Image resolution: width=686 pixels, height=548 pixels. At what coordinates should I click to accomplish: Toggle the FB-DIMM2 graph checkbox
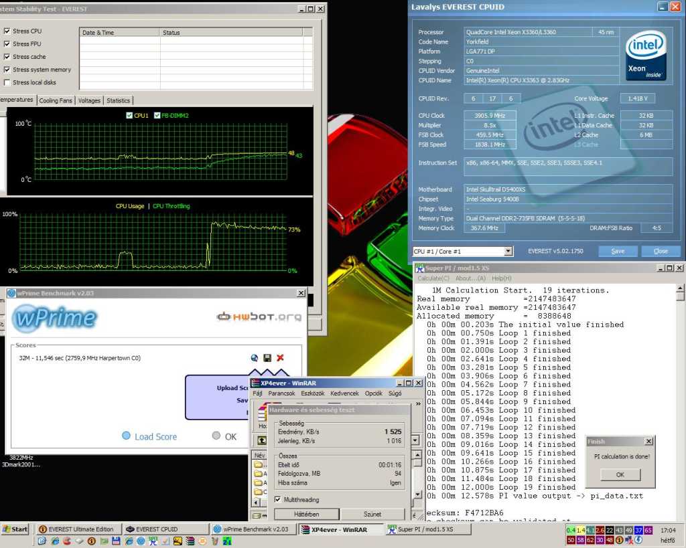click(x=157, y=115)
